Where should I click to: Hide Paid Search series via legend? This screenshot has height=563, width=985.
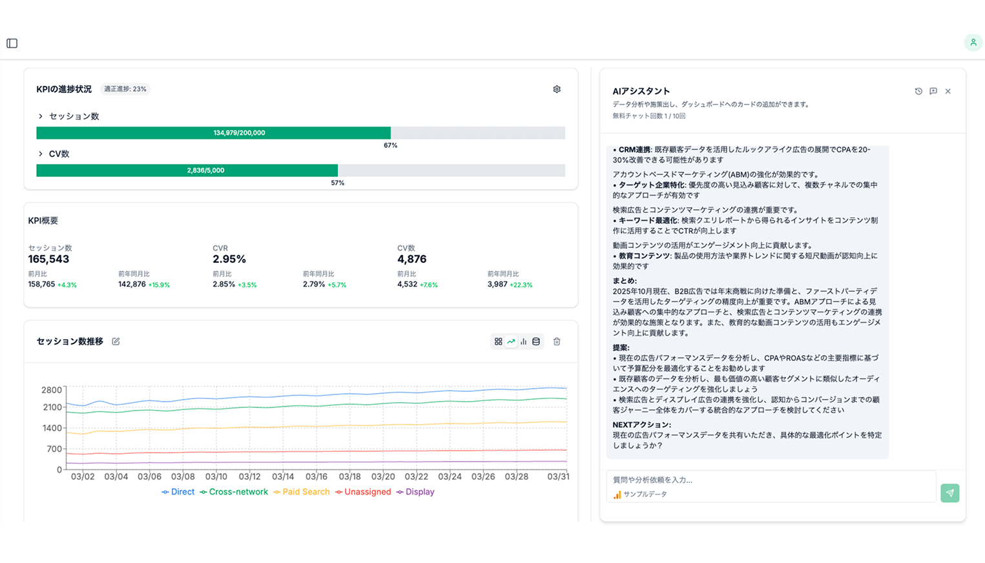[x=302, y=492]
